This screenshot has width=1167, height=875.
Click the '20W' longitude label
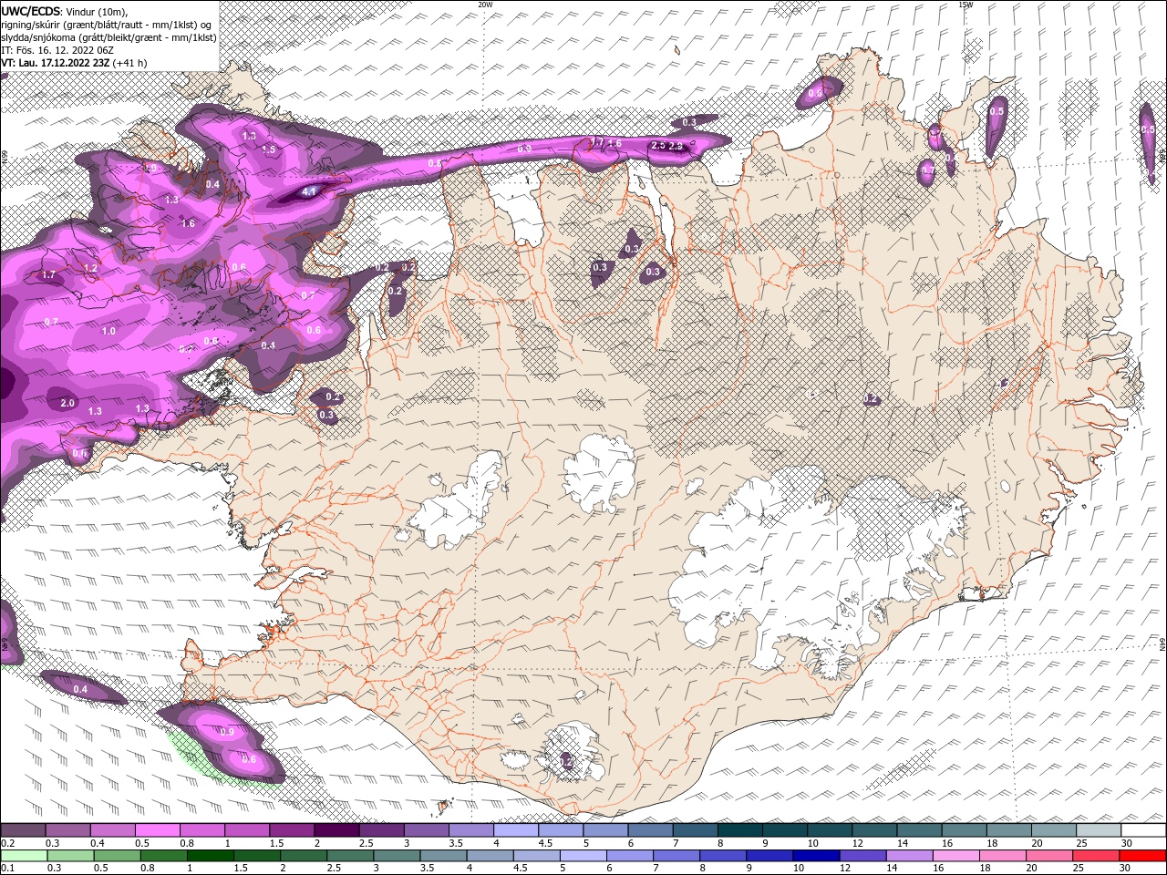tap(485, 5)
